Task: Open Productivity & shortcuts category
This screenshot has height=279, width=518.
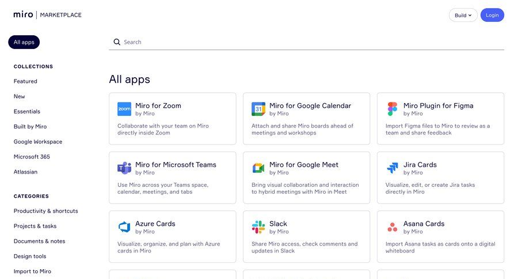Action: (45, 211)
